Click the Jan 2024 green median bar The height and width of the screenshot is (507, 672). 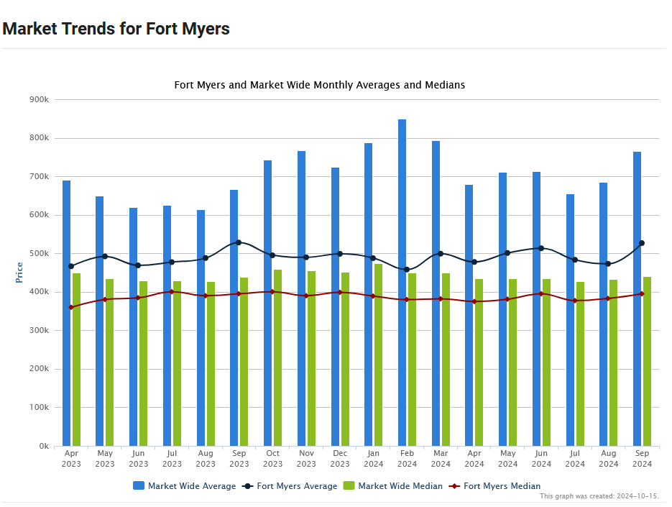pos(378,360)
